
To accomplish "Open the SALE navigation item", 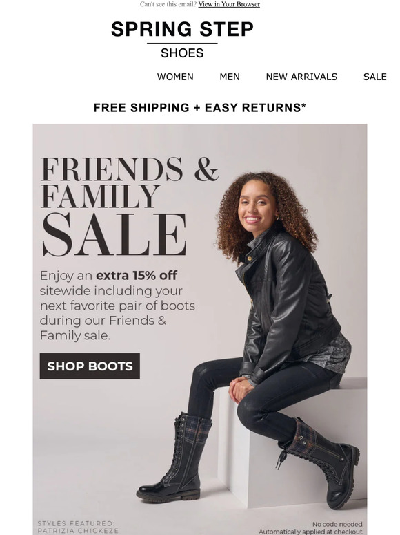I will pos(374,77).
